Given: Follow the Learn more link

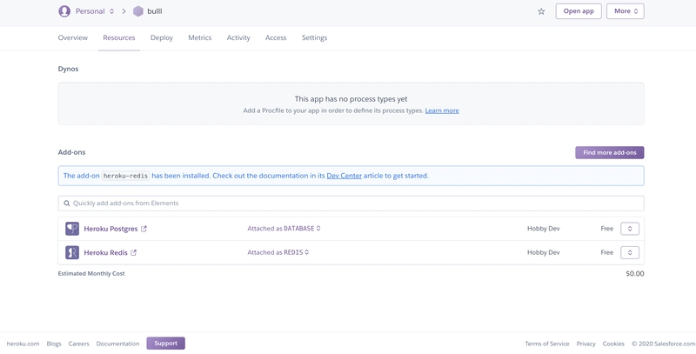Looking at the screenshot, I should tap(442, 110).
